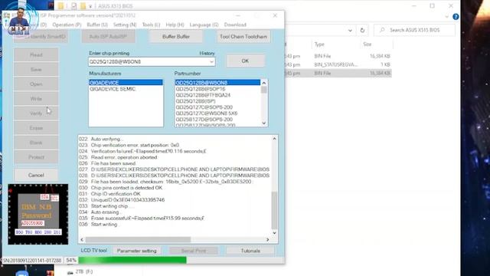Open the Buffer (U) menu
This screenshot has height=276, width=490.
click(97, 25)
